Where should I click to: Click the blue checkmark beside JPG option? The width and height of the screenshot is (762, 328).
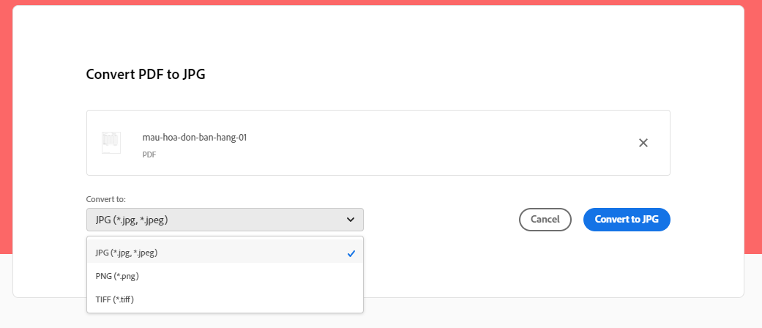[x=351, y=253]
